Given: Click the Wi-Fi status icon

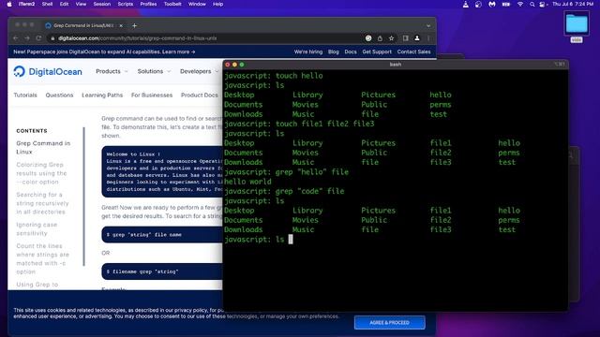Looking at the screenshot, I should click(519, 4).
